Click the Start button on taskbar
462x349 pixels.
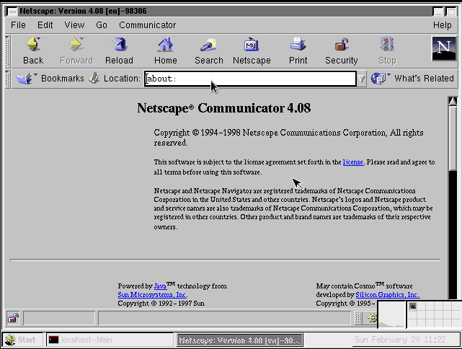pos(21,340)
